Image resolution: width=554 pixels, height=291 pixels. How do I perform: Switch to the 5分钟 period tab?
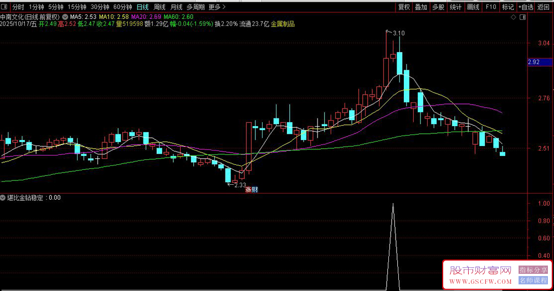(x=56, y=7)
